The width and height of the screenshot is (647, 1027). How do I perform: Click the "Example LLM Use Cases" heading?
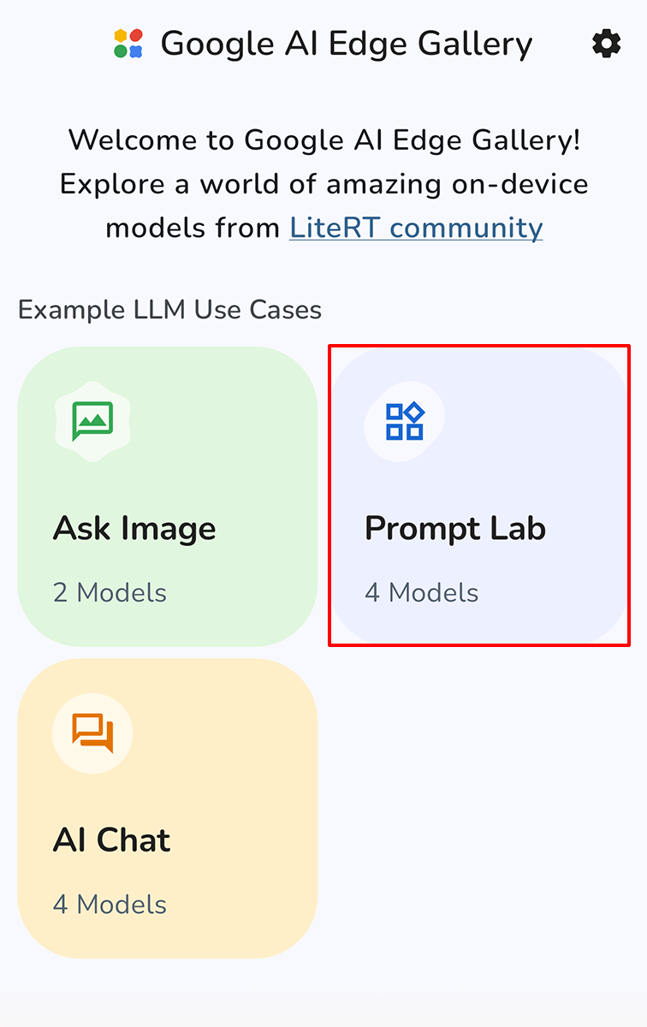pyautogui.click(x=169, y=309)
